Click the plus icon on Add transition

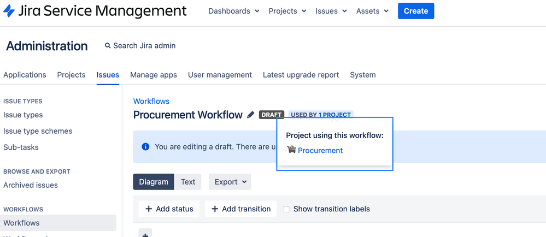pos(215,209)
